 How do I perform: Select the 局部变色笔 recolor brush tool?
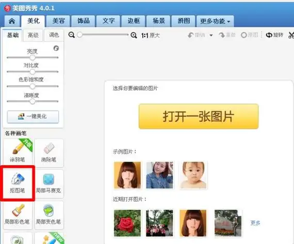click(49, 215)
